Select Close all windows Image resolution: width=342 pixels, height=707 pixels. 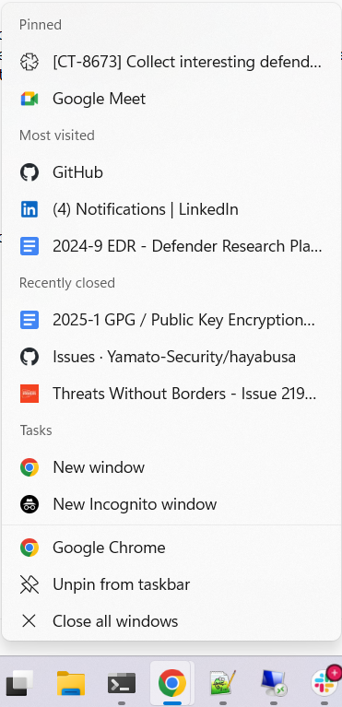pos(171,621)
